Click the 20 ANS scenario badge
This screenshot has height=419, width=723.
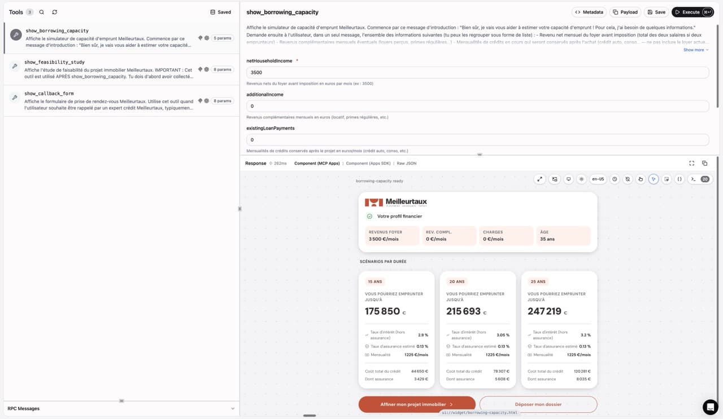click(x=457, y=281)
